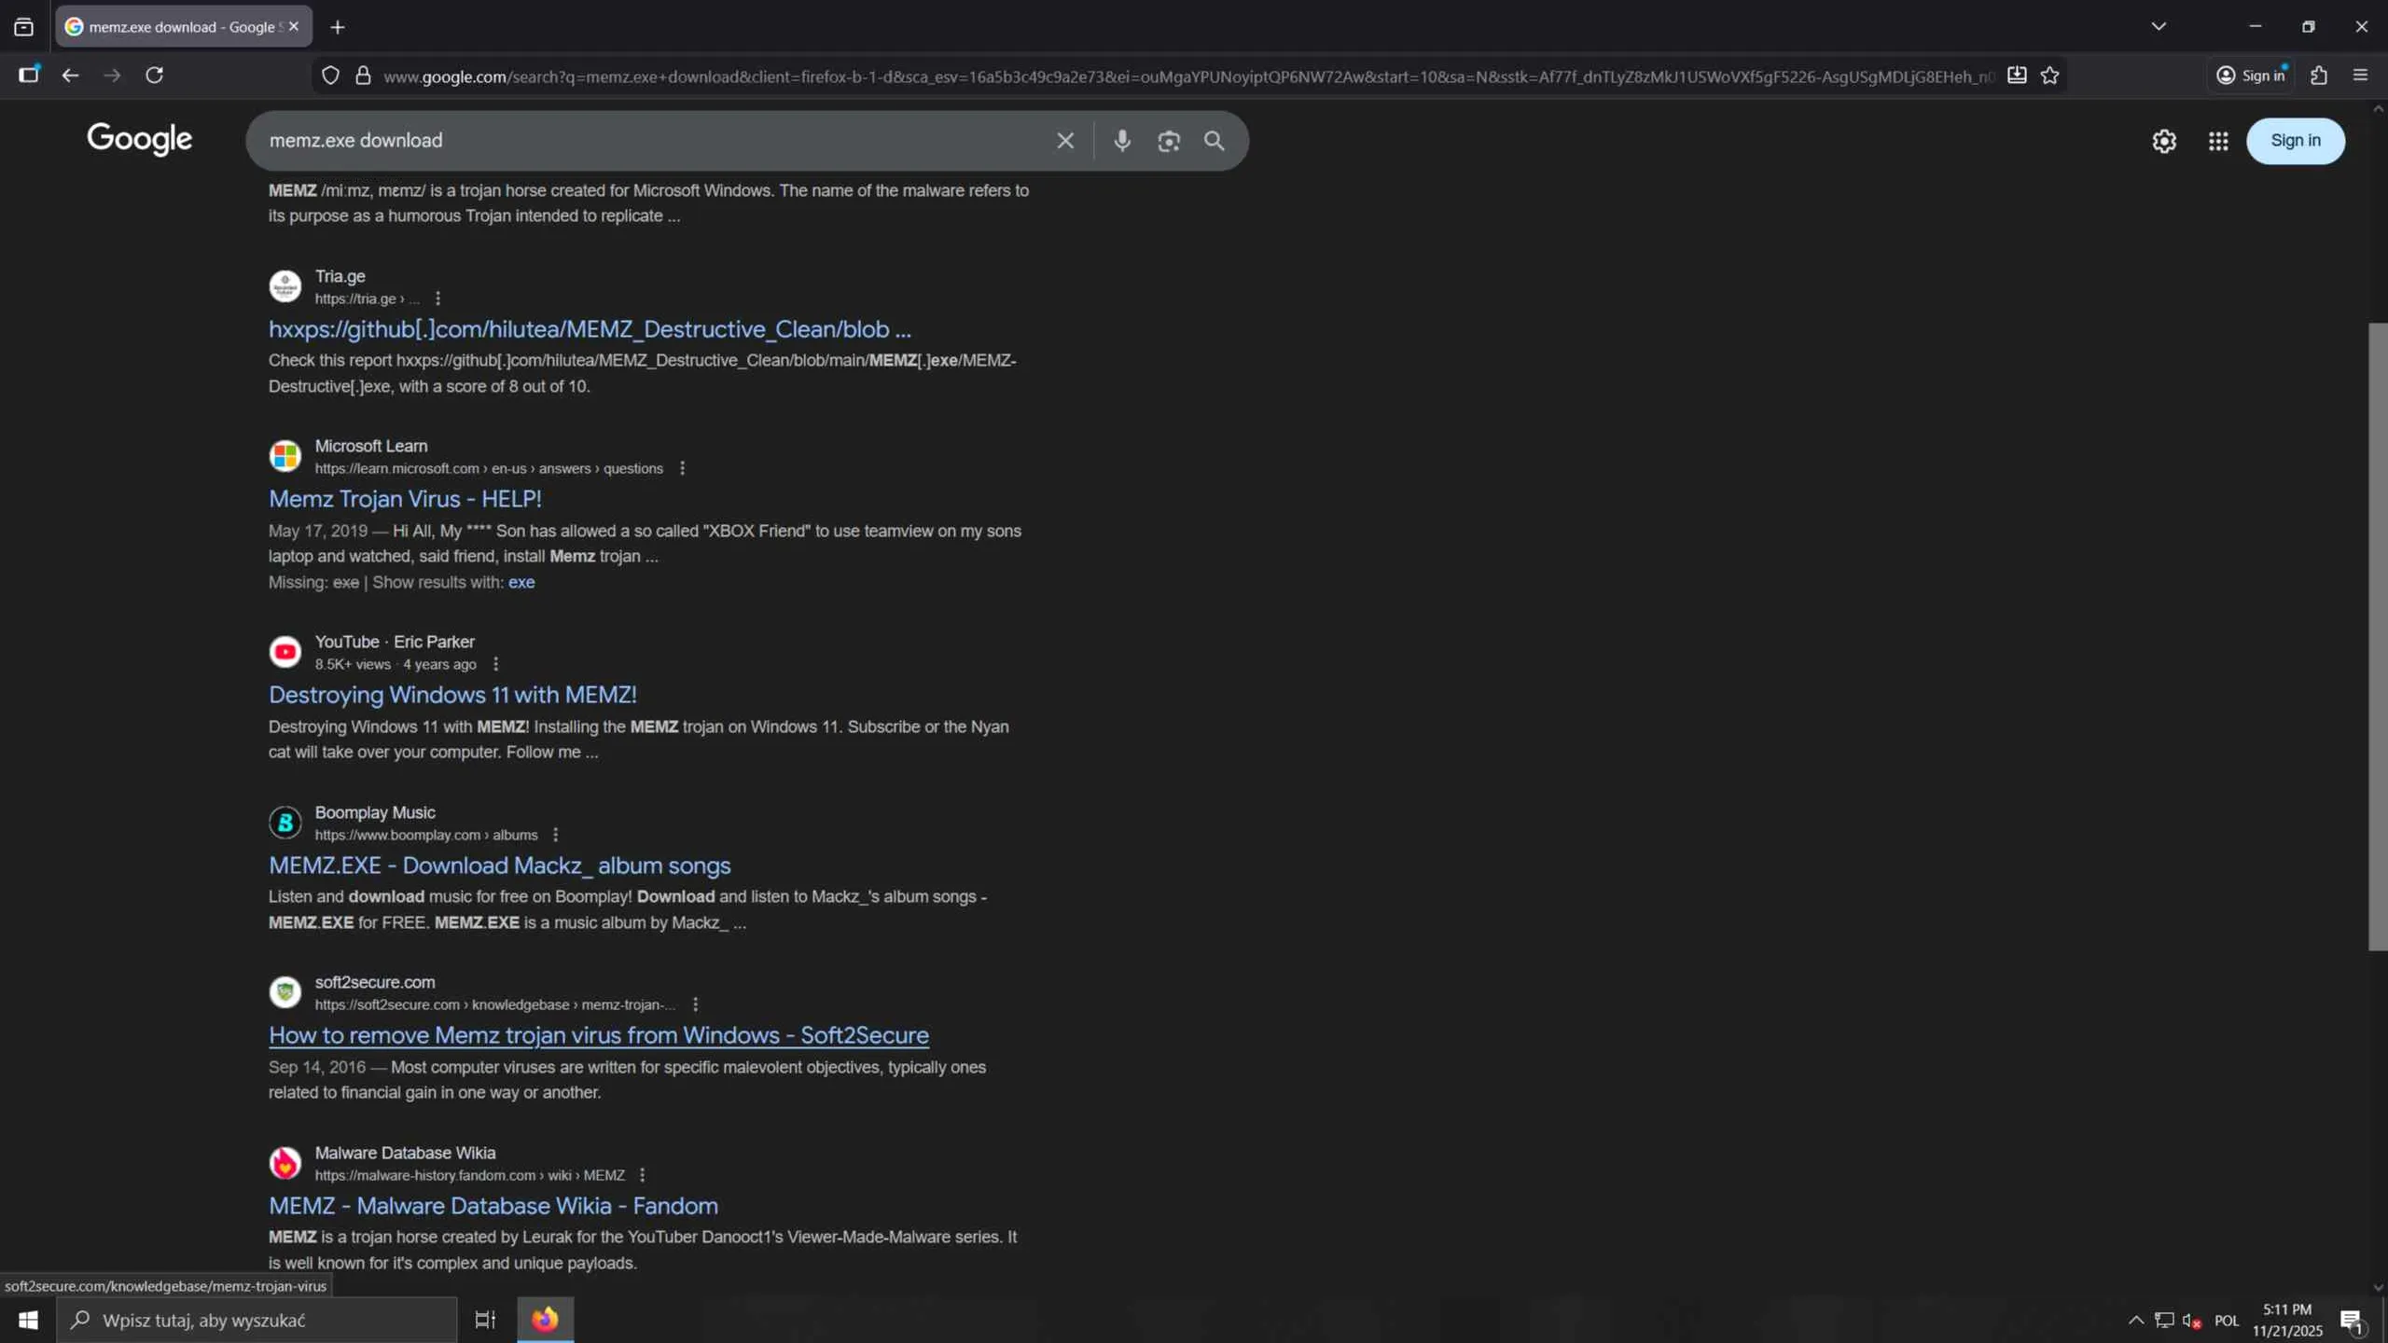
Task: Open the Google apps grid
Action: [2218, 141]
